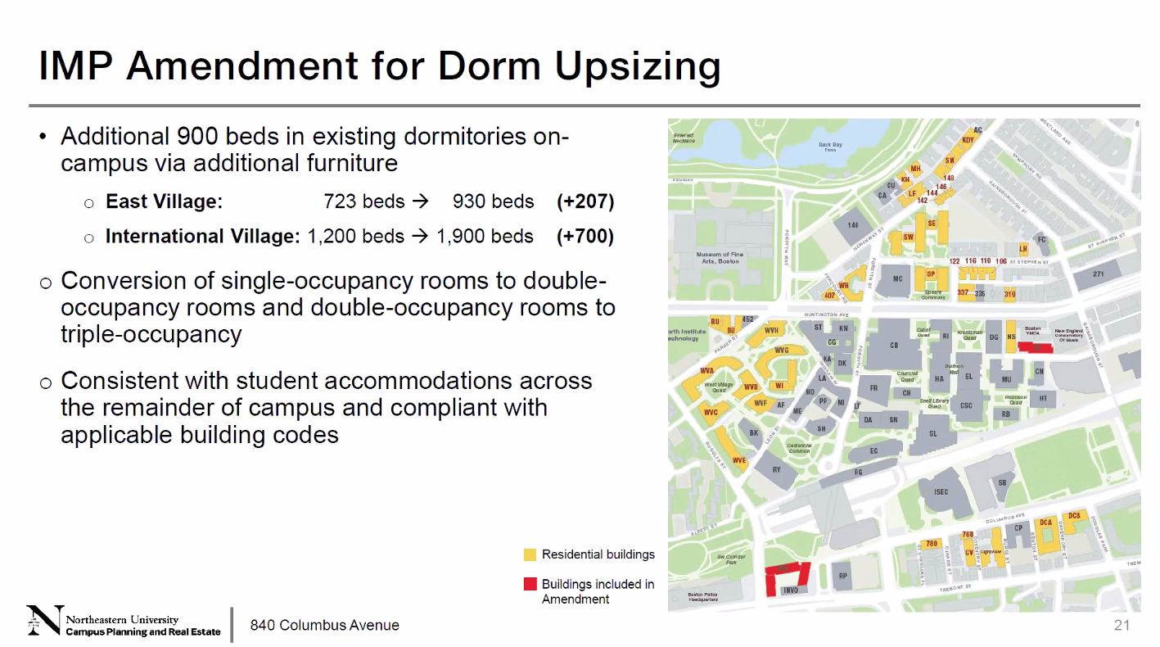1160x647 pixels.
Task: Click slide page number 21
Action: click(x=1122, y=626)
